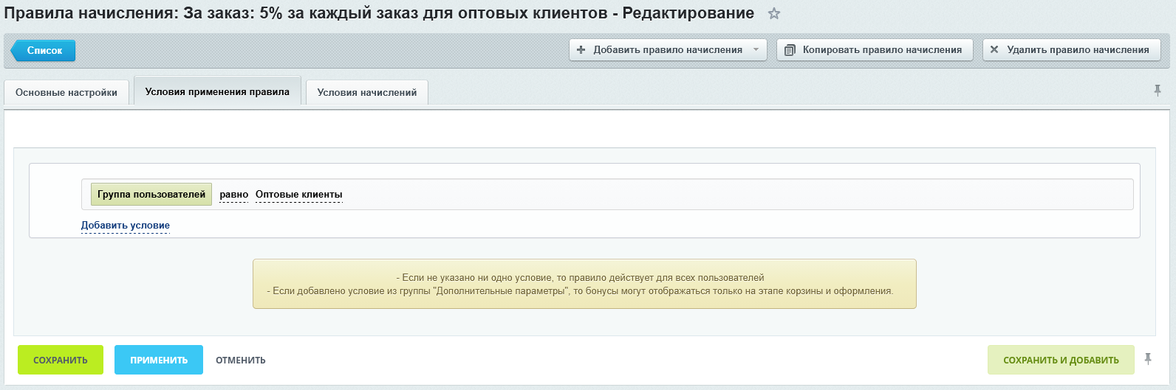Click the X icon on Удалить правило начисления
This screenshot has height=390, width=1176.
[x=994, y=50]
